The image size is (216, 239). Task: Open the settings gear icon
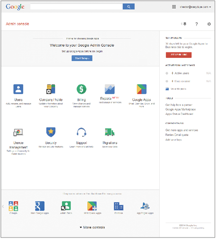pyautogui.click(x=209, y=24)
